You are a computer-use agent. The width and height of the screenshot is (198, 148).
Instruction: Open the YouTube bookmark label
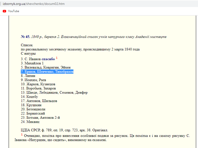point(14,11)
